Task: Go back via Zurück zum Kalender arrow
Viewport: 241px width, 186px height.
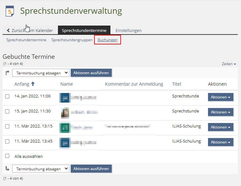Action: [x=9, y=30]
